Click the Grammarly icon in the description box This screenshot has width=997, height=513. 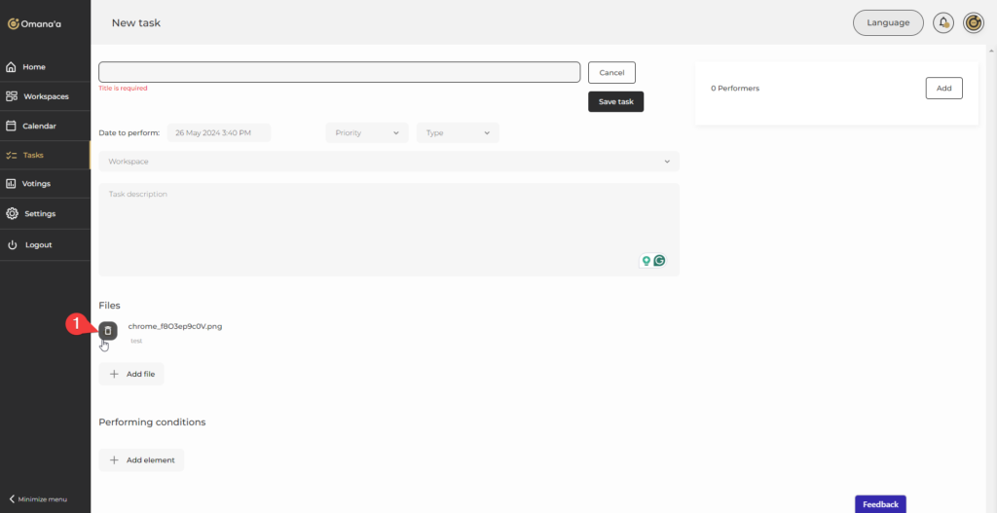659,261
